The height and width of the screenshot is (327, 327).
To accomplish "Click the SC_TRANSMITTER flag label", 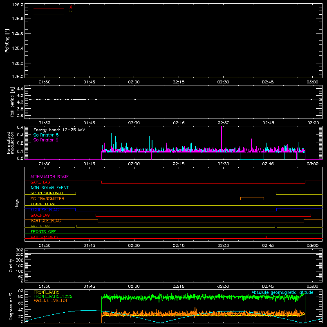I will point(47,199).
